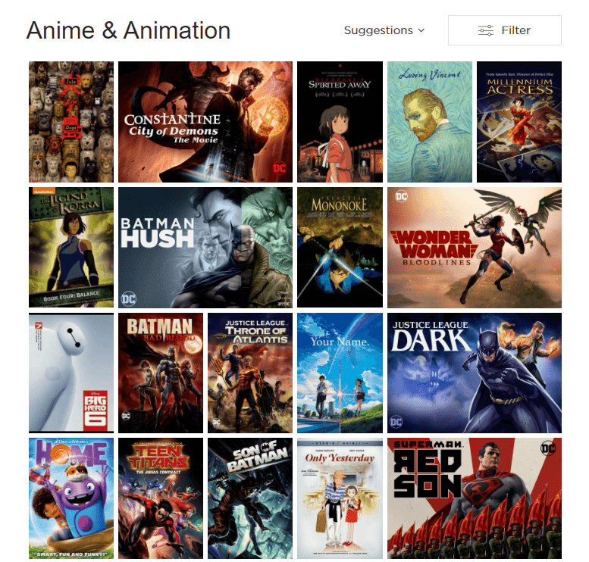
Task: Click the Filter button
Action: pyautogui.click(x=505, y=30)
